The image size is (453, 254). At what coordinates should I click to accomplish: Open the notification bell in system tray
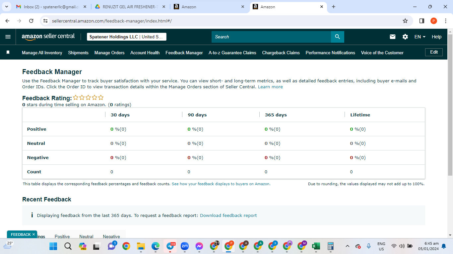click(x=444, y=246)
